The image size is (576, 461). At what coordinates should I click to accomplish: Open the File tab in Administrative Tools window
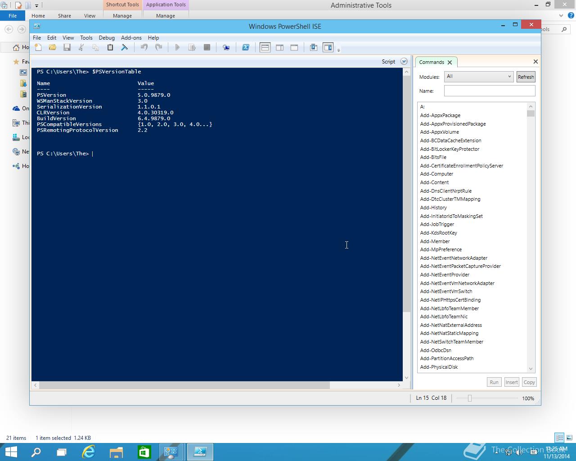click(13, 16)
